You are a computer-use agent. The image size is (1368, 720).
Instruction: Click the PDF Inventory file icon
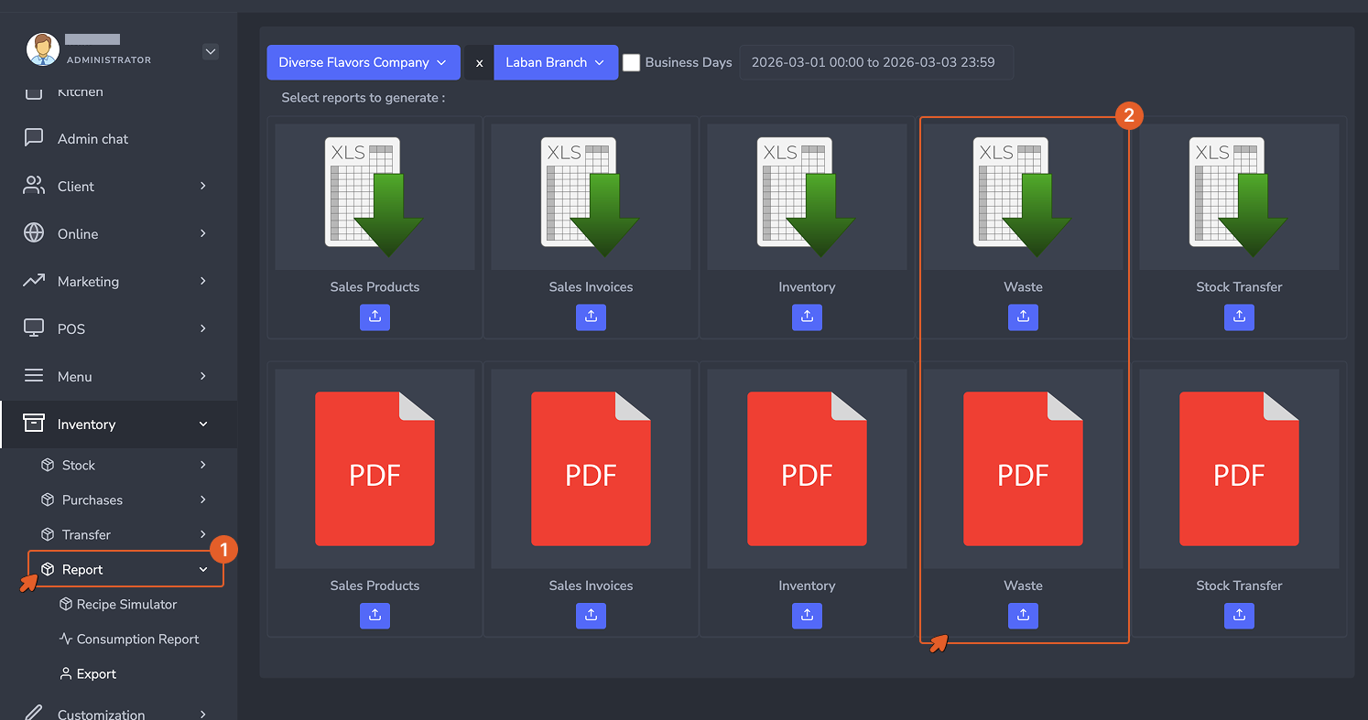pos(807,468)
